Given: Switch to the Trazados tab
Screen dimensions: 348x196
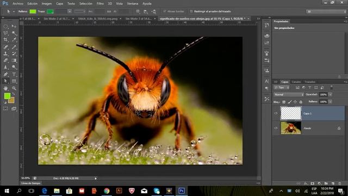Looking at the screenshot, I should (x=310, y=82).
